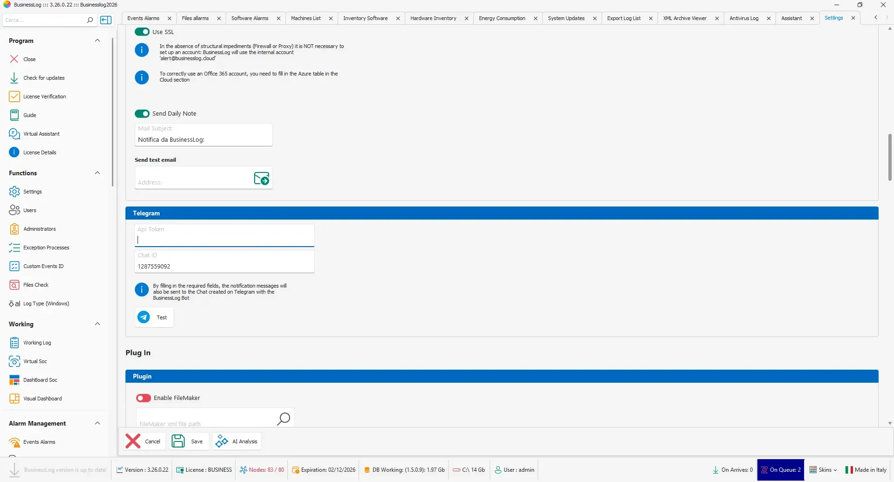Enable FileMaker toggle
The width and height of the screenshot is (894, 482).
tap(144, 398)
